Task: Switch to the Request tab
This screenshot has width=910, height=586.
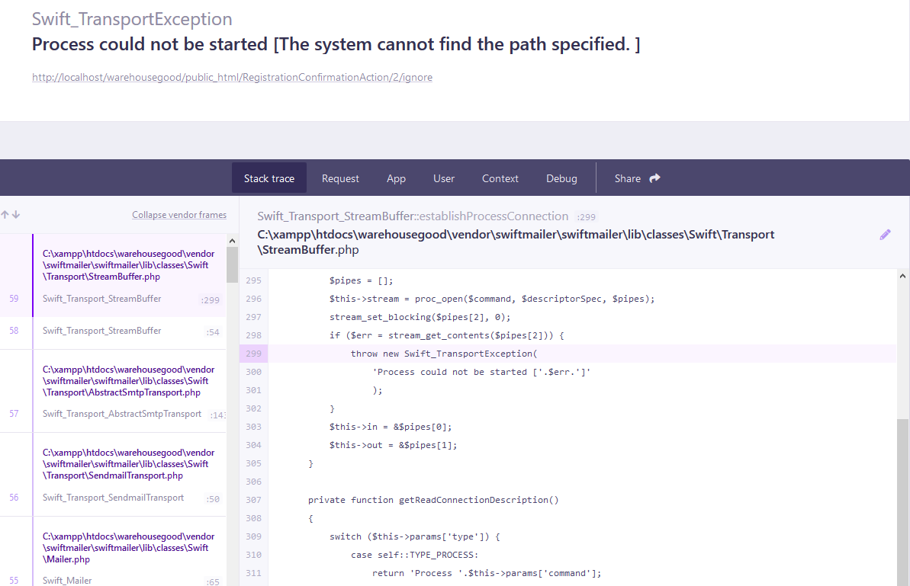Action: (x=340, y=178)
